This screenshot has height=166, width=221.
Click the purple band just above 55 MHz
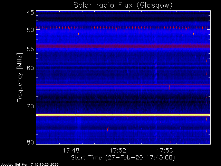123,46
